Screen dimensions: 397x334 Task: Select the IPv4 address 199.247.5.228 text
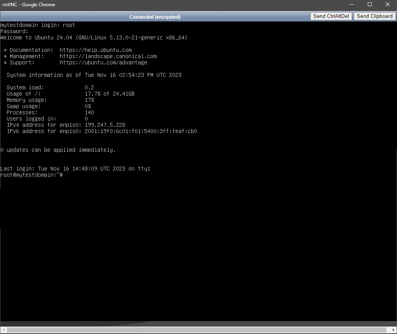(105, 125)
